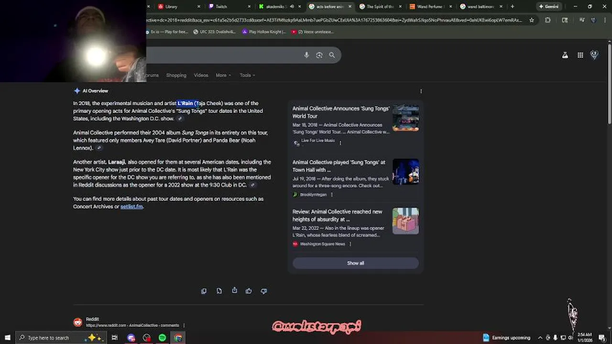Viewport: 612px width, 344px height.
Task: Open the Reddit AnimalCollective result link
Action: [x=132, y=325]
